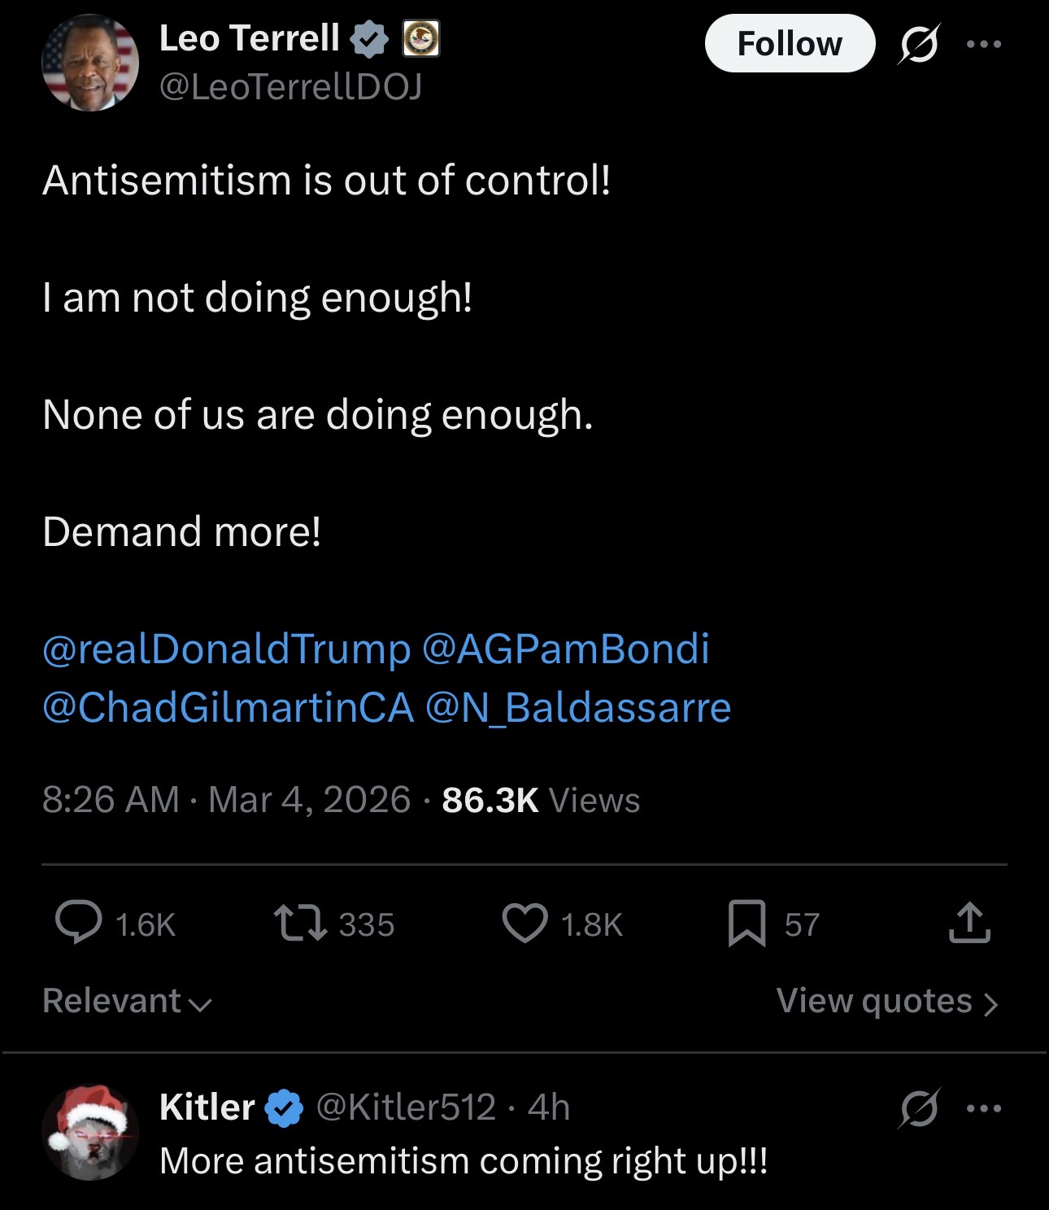Screen dimensions: 1049x1210
Task: Bookmark the post with bookmark icon
Action: [746, 923]
